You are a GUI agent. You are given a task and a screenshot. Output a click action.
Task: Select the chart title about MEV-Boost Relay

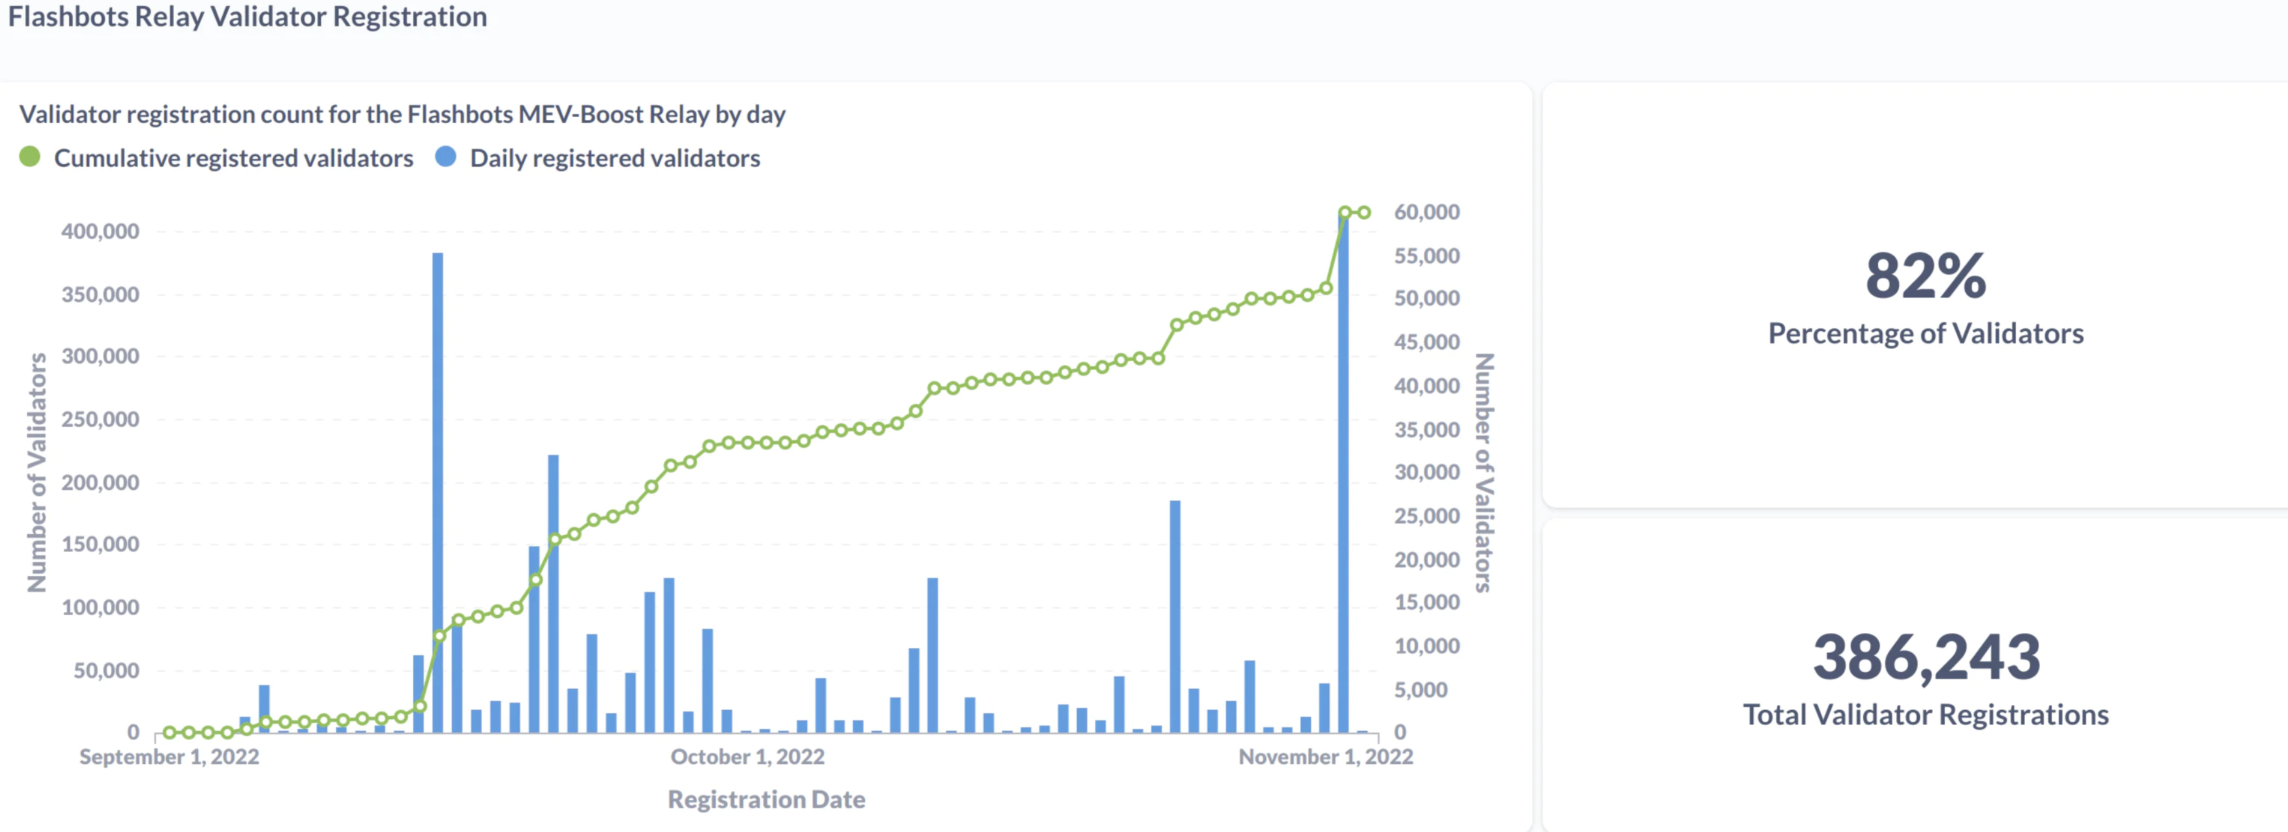pyautogui.click(x=402, y=115)
